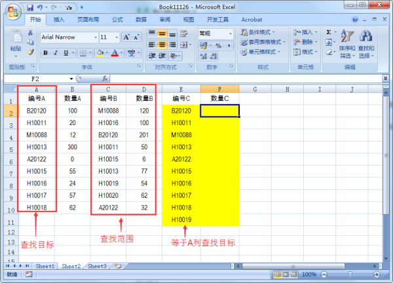Open the Sheet1 worksheet tab
The image size is (393, 283).
point(45,266)
